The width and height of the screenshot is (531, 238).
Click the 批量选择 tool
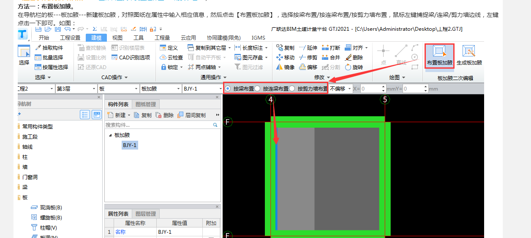49,57
